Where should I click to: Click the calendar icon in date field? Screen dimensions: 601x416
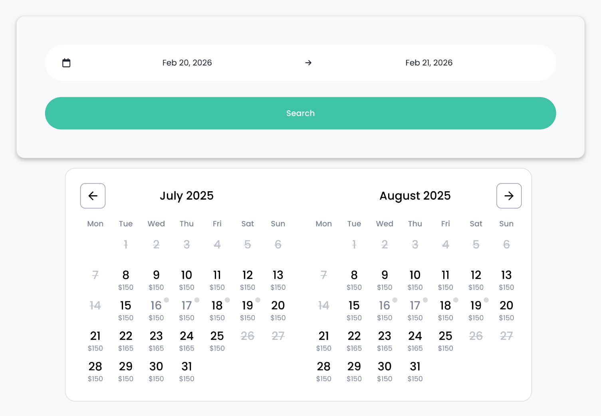pos(66,63)
